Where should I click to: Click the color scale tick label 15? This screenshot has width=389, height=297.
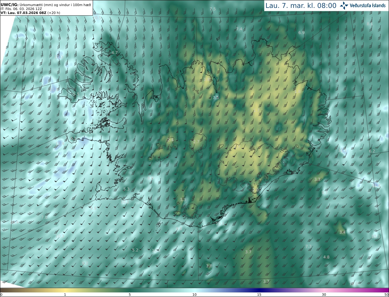259,295
